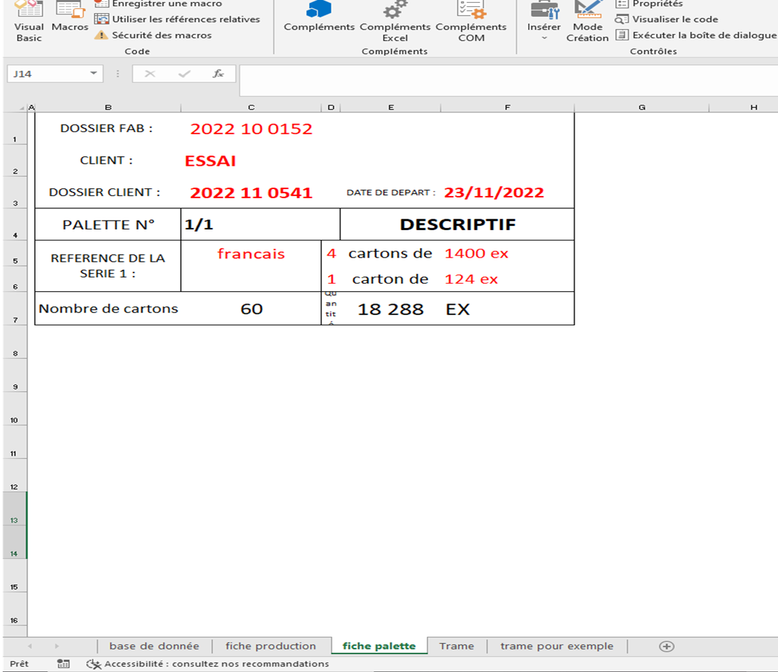Add a new sheet with plus button
The width and height of the screenshot is (778, 672).
pos(666,646)
